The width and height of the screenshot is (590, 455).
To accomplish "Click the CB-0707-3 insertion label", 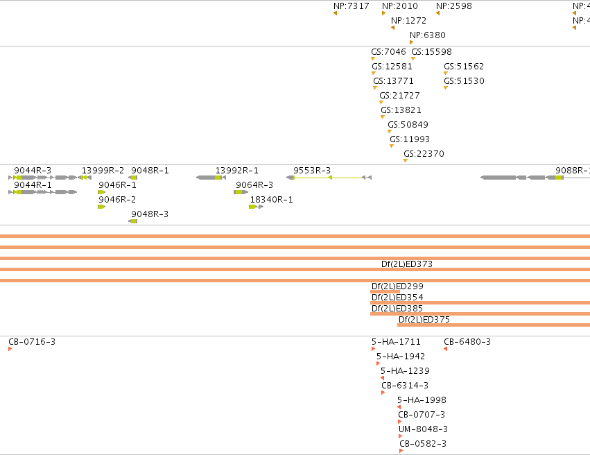I will pyautogui.click(x=422, y=415).
